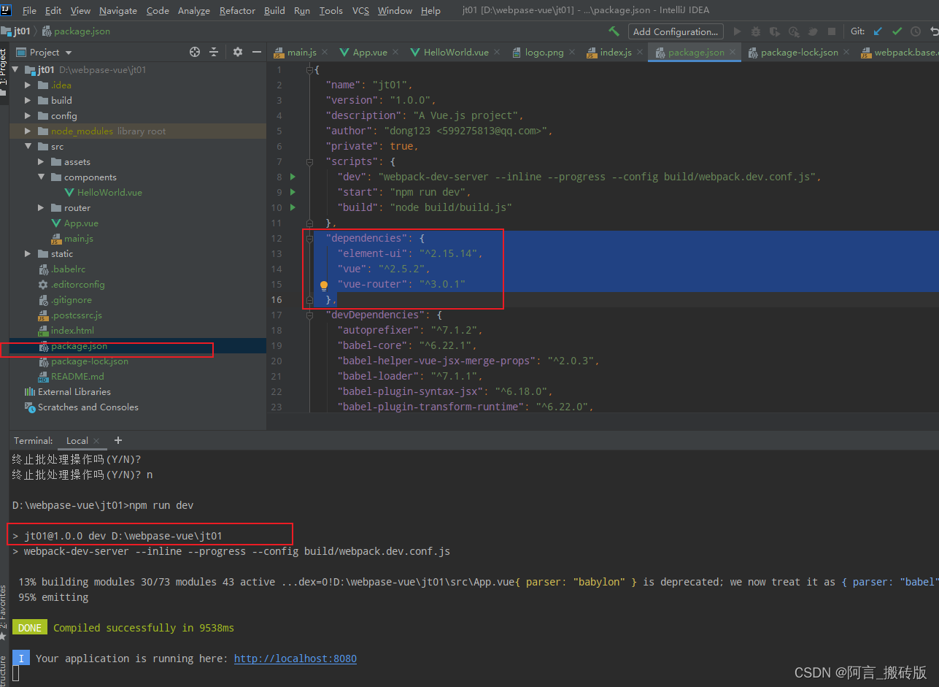Click the Collapse All icon in Project panel
Image resolution: width=939 pixels, height=687 pixels.
(x=214, y=52)
